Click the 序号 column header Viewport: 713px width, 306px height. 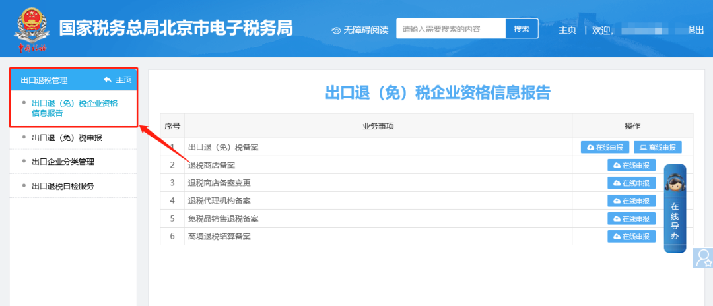pyautogui.click(x=172, y=126)
